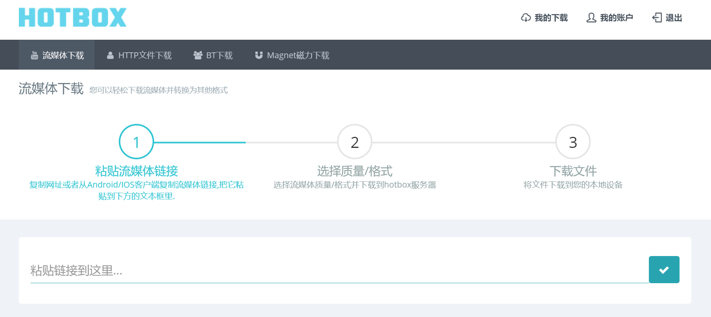Switch to the HTTP文件下载 tab
Image resolution: width=711 pixels, height=317 pixels.
click(x=139, y=55)
